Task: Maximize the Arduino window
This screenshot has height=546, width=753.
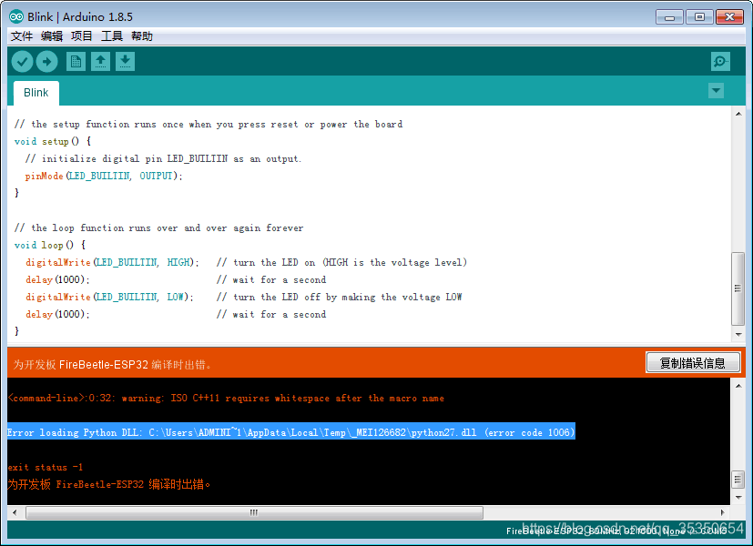Action: (699, 17)
